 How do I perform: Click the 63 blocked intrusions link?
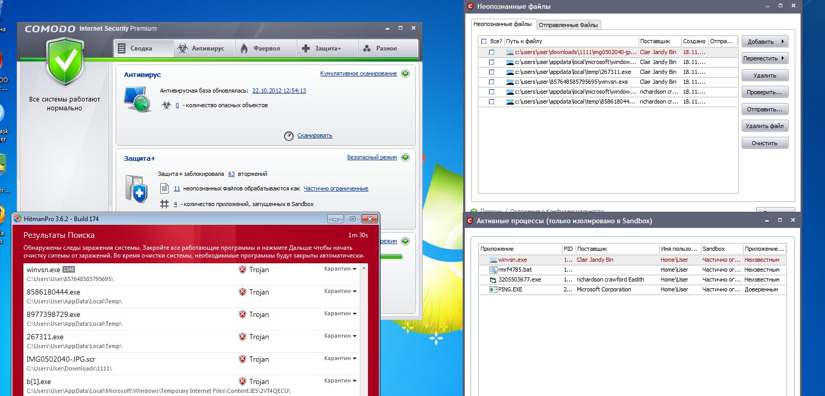point(231,174)
